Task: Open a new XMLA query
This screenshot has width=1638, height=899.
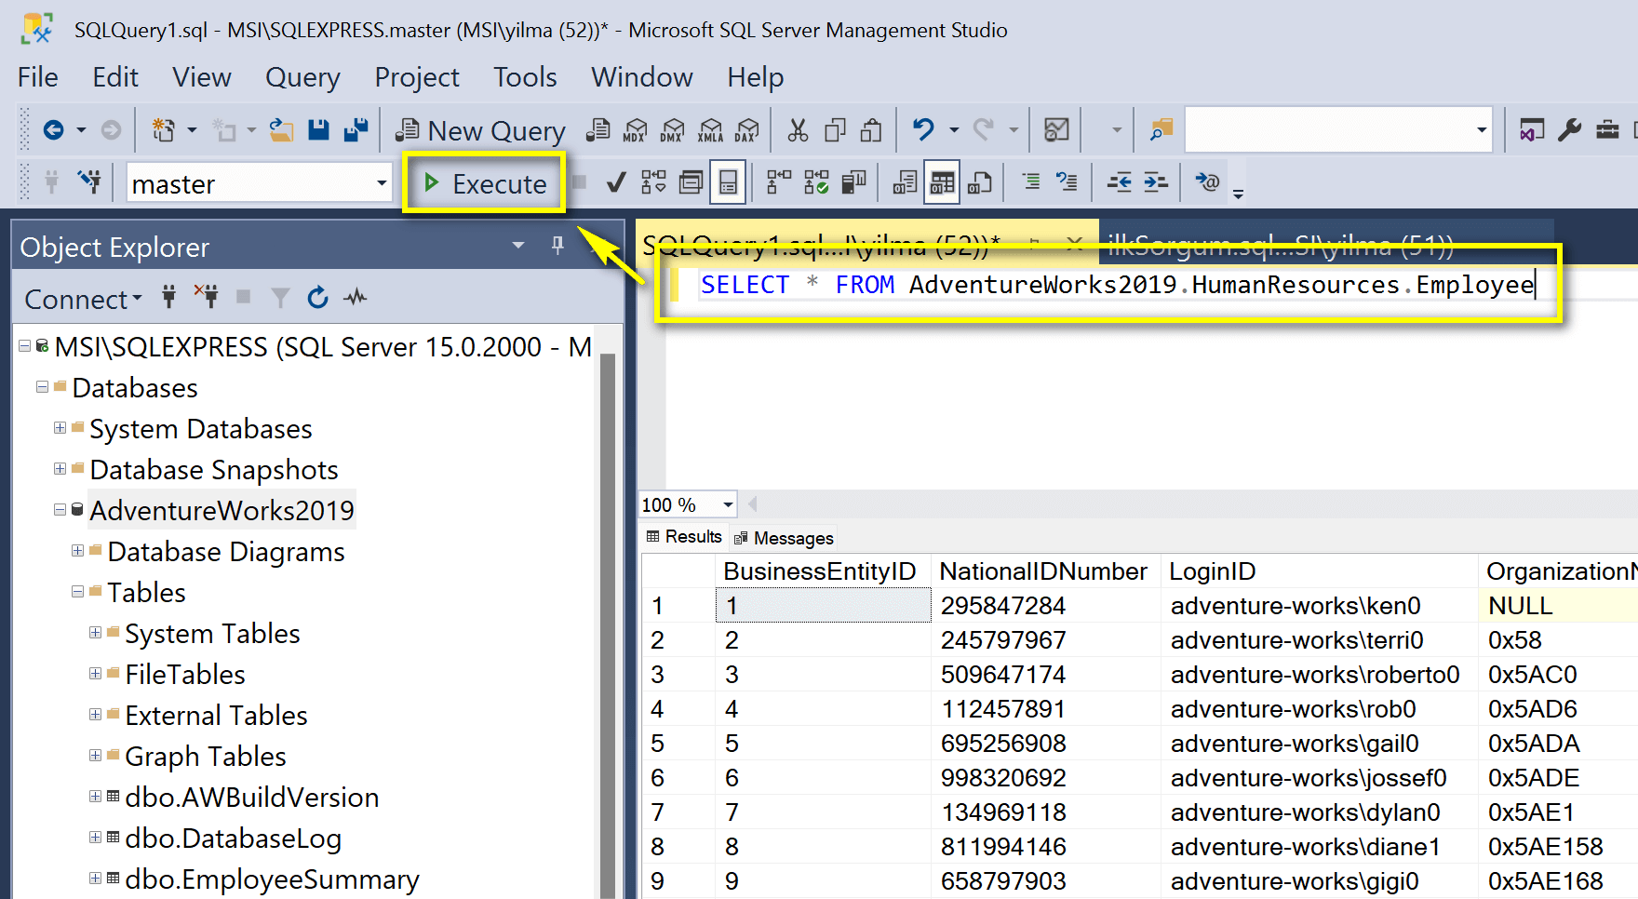Action: tap(710, 130)
